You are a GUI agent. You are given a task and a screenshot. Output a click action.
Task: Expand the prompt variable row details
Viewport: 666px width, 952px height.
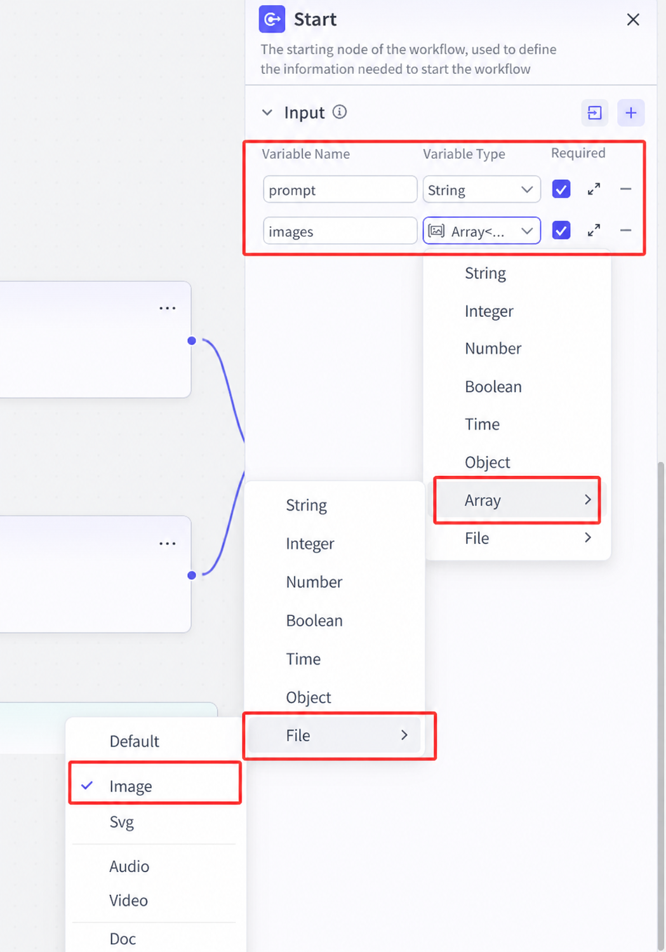click(594, 189)
